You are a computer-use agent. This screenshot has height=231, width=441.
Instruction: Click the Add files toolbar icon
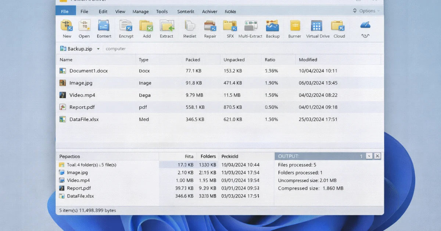(146, 26)
